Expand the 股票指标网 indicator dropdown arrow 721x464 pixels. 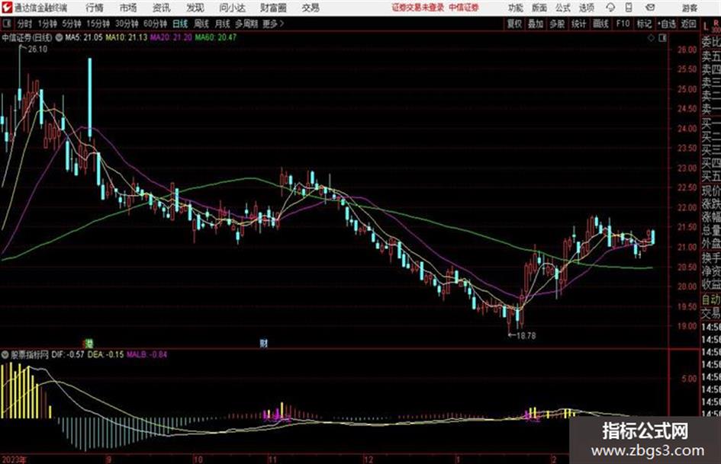5,354
